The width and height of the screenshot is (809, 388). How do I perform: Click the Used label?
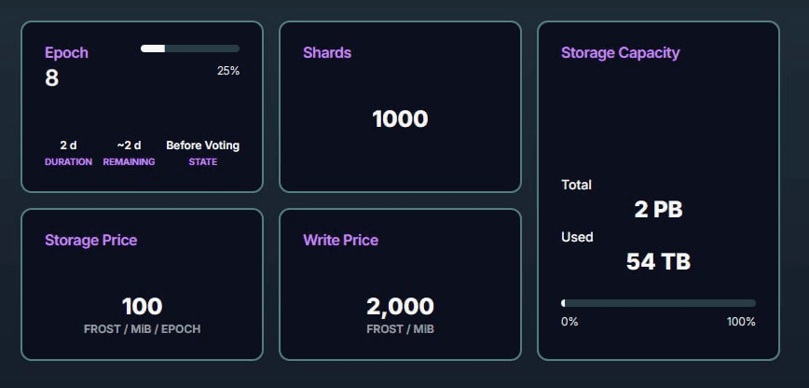[x=577, y=237]
